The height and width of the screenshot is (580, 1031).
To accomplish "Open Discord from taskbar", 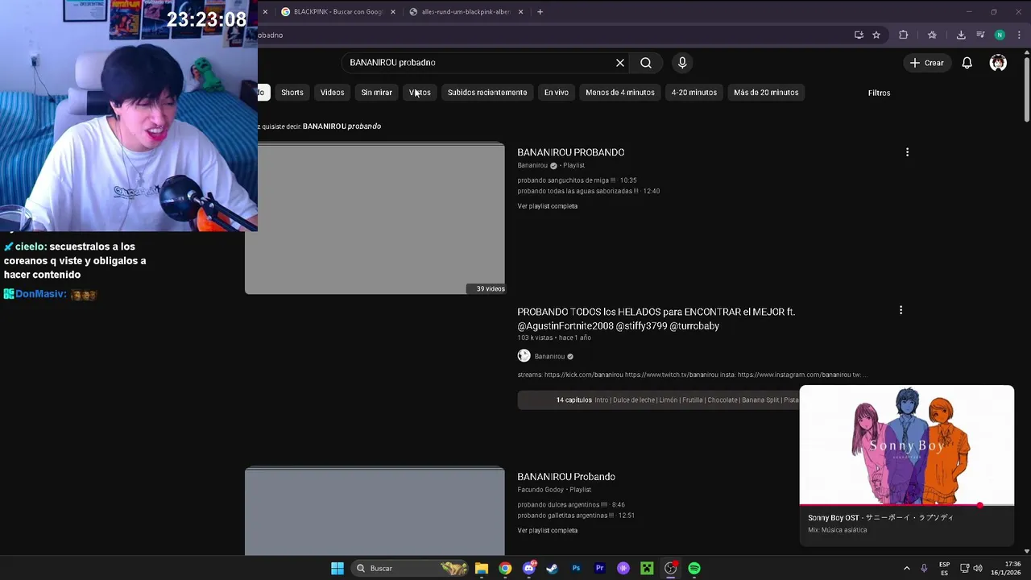I will [x=529, y=569].
